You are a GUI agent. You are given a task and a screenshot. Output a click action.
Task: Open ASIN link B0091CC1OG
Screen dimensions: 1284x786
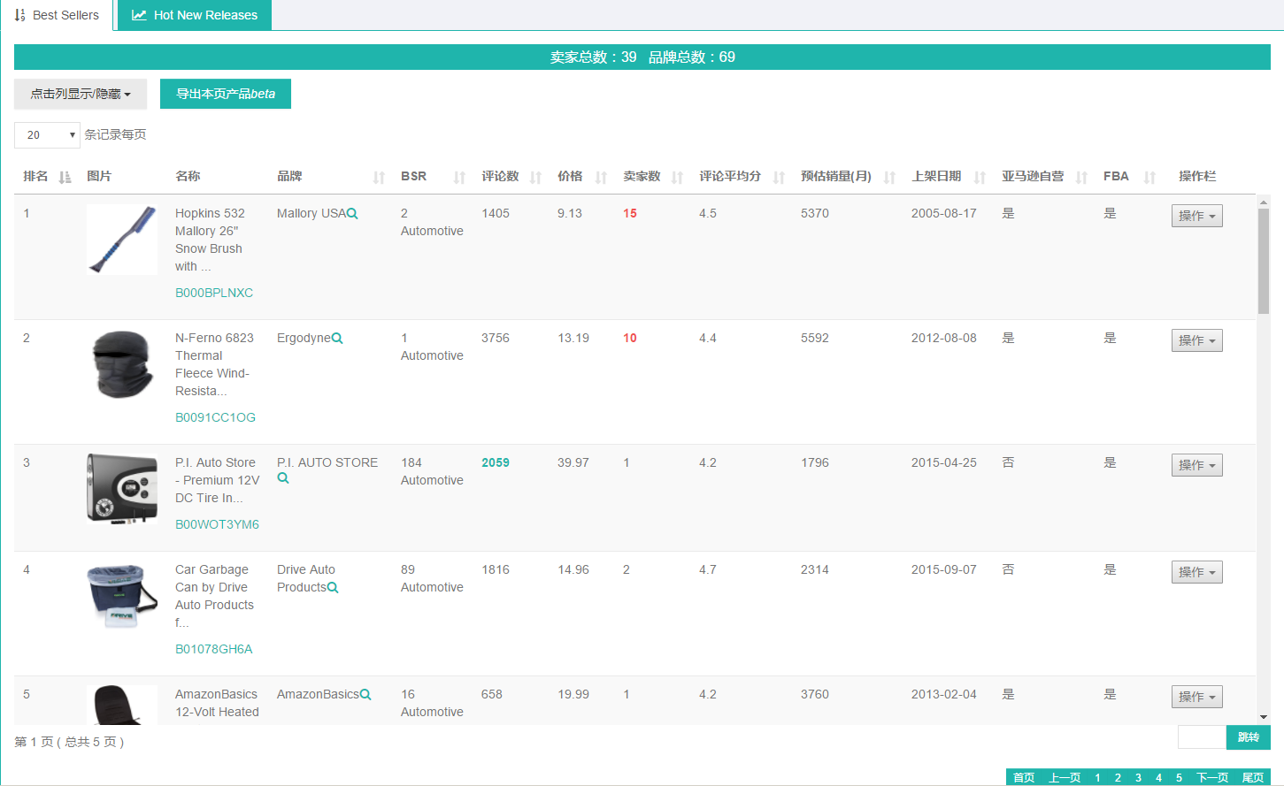coord(215,417)
